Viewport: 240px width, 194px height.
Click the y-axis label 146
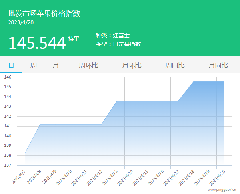8,77
